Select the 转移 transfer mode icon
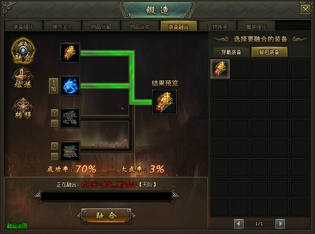The width and height of the screenshot is (315, 234). point(23,109)
